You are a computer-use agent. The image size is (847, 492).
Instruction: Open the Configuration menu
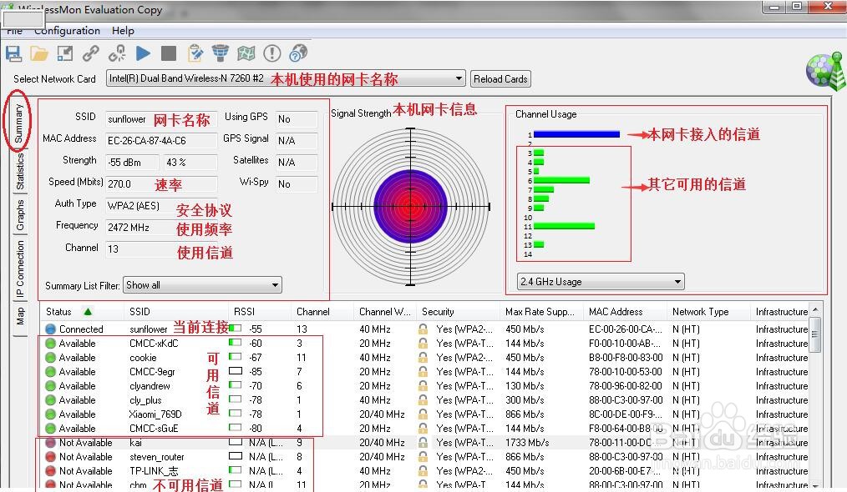click(x=67, y=31)
